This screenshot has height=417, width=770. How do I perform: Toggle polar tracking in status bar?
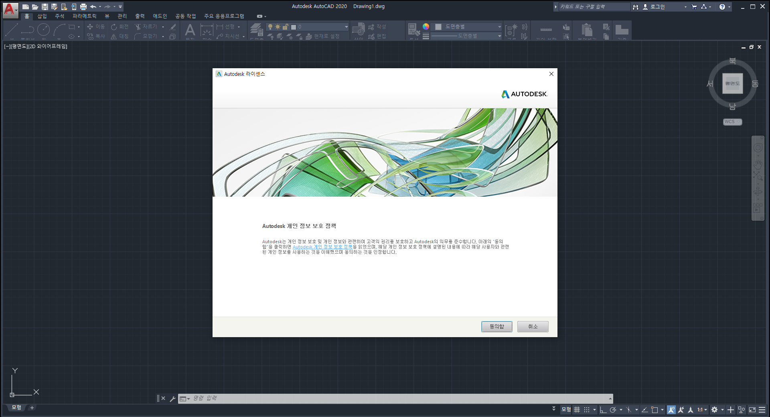click(613, 410)
